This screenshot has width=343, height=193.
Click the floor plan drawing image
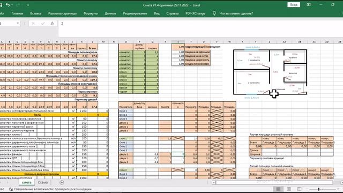270,72
